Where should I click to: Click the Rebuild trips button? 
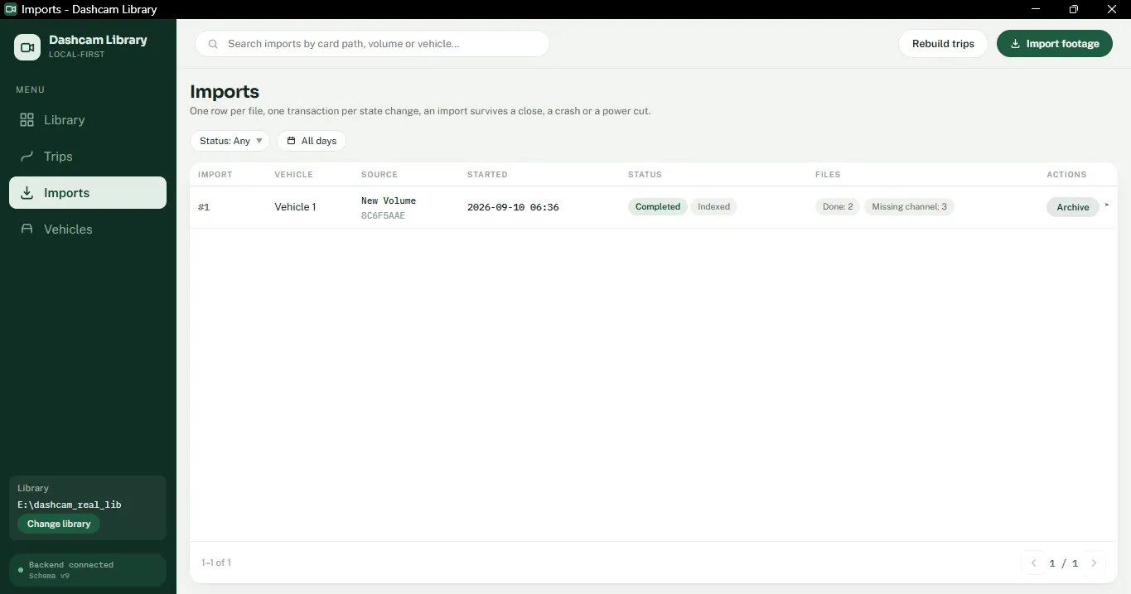pos(943,44)
